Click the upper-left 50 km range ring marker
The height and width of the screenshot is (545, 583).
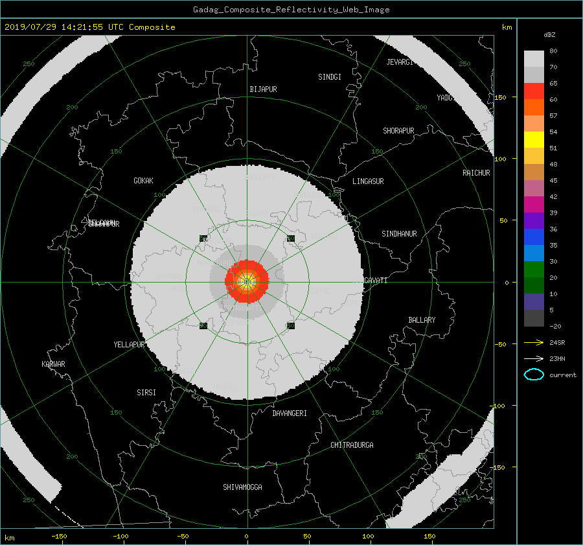tap(203, 238)
